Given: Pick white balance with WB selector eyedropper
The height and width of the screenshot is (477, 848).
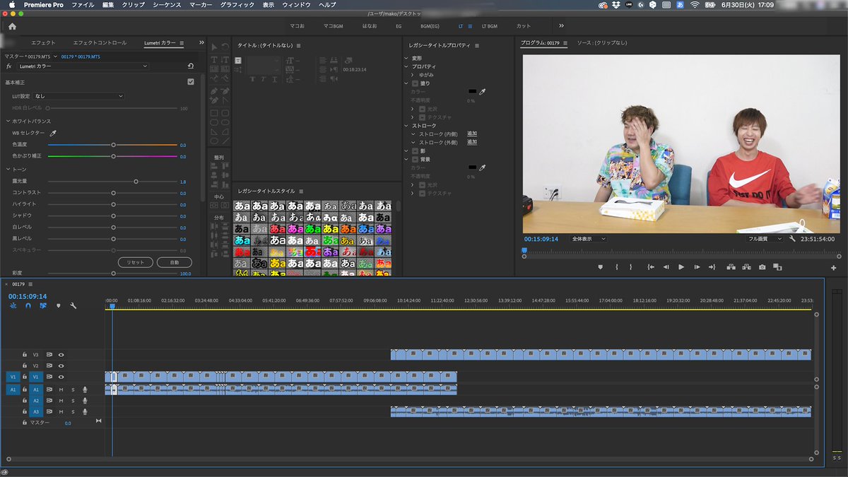Looking at the screenshot, I should 52,133.
